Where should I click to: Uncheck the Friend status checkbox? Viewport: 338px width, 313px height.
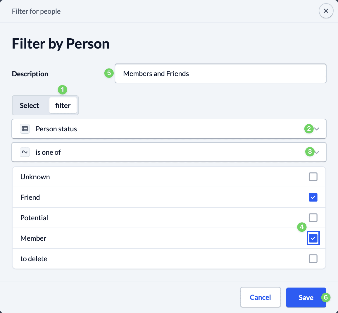(313, 197)
